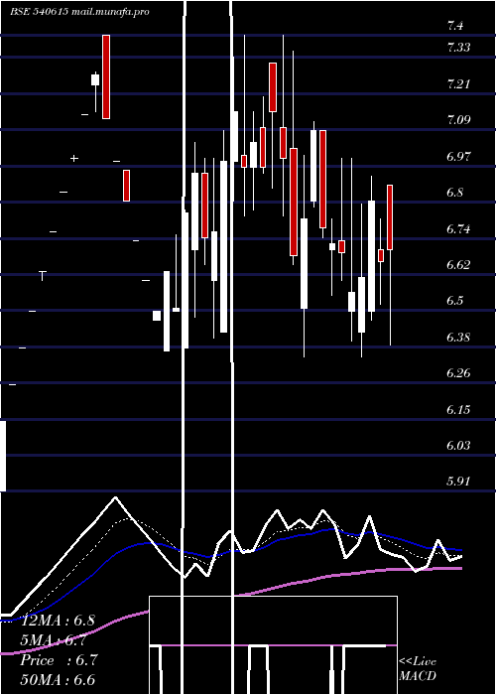Click the 6.97 price axis label

click(458, 156)
